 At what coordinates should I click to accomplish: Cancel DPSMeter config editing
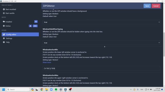156,6
